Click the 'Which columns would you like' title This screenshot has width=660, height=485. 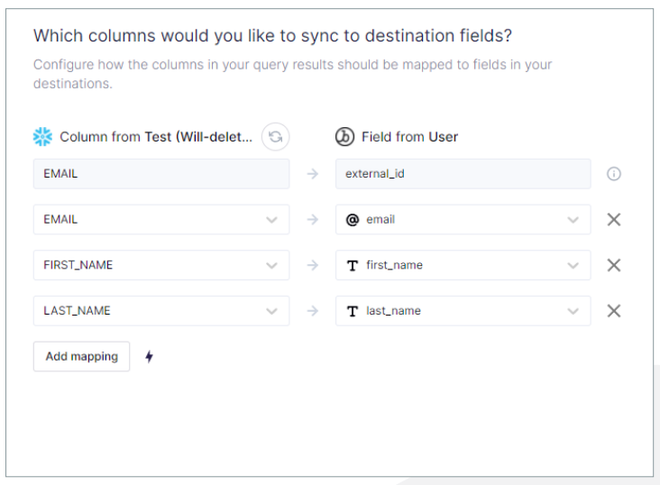[x=273, y=36]
